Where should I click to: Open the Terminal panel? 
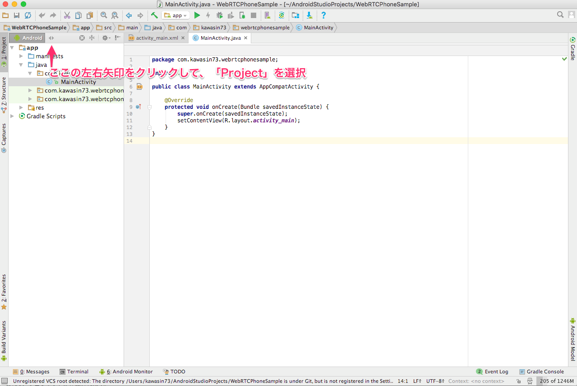pyautogui.click(x=74, y=371)
